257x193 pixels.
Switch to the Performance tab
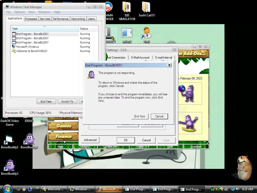pos(60,19)
